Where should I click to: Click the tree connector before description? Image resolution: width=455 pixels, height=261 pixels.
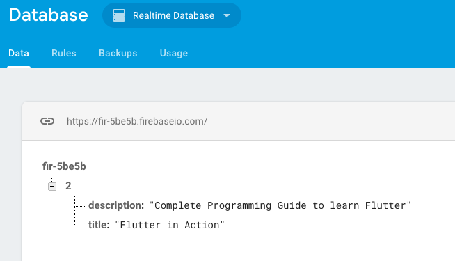(80, 206)
